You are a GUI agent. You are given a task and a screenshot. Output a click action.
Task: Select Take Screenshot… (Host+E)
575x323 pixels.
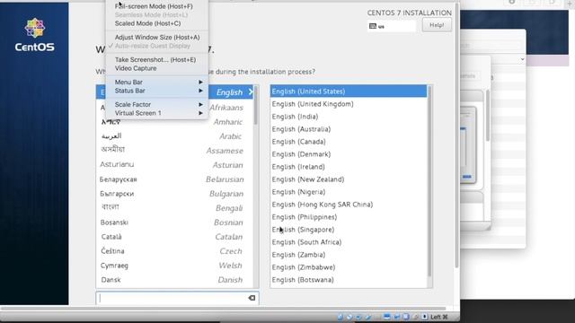click(155, 60)
